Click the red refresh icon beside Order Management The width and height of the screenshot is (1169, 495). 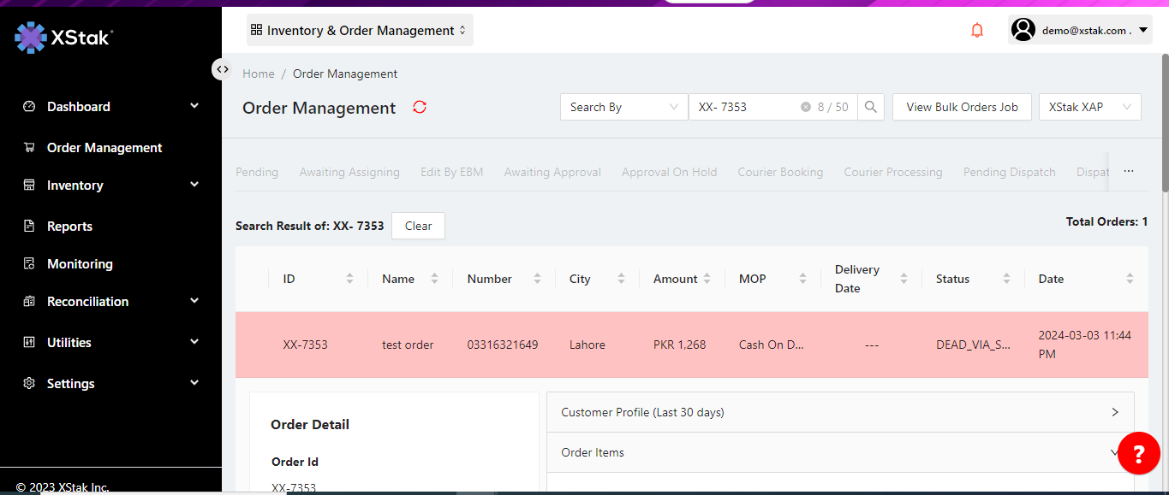coord(420,107)
